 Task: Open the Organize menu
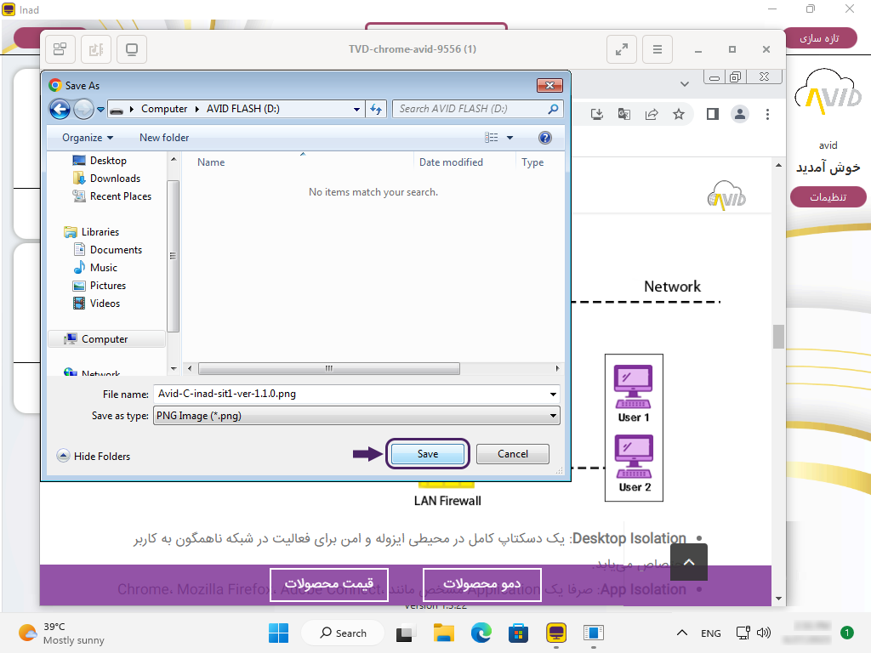pyautogui.click(x=88, y=138)
